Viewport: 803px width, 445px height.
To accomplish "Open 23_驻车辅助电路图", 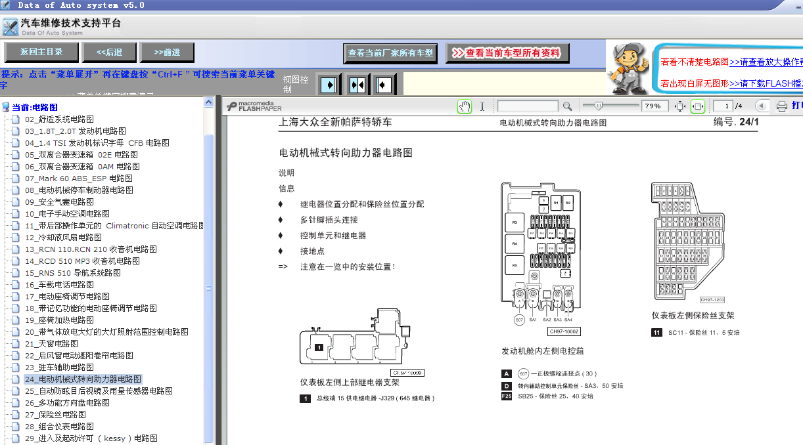I will coord(59,367).
